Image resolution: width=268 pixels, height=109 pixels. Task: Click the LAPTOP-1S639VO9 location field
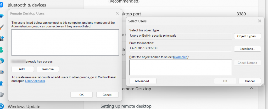pyautogui.click(x=181, y=48)
